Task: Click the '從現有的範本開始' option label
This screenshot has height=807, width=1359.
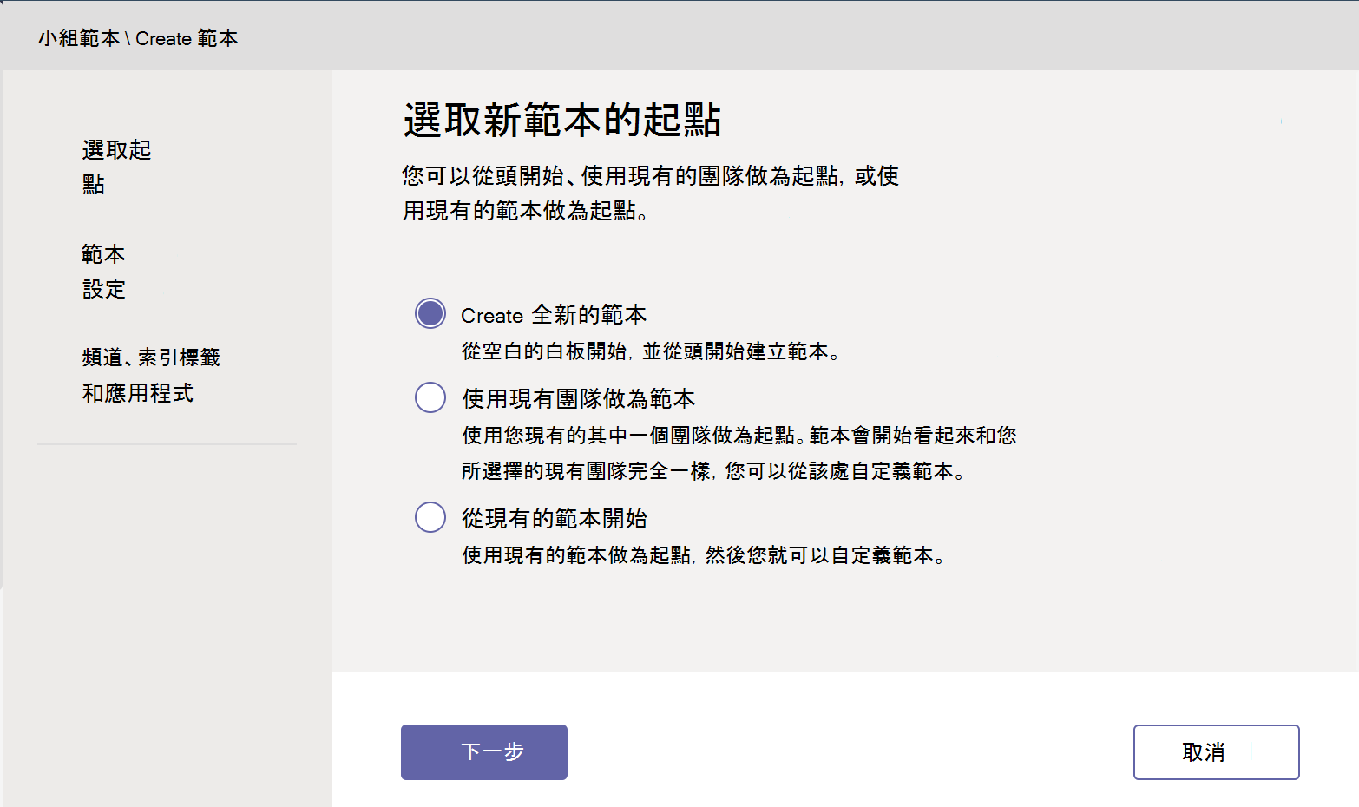Action: point(555,519)
